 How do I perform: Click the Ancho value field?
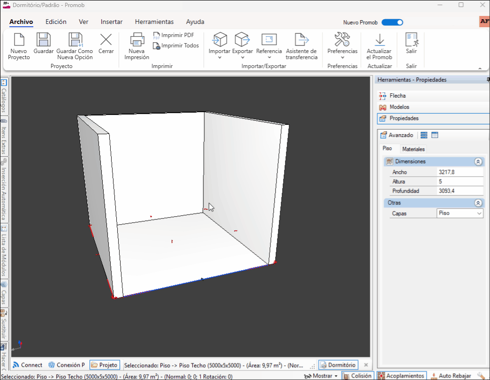[x=459, y=172]
